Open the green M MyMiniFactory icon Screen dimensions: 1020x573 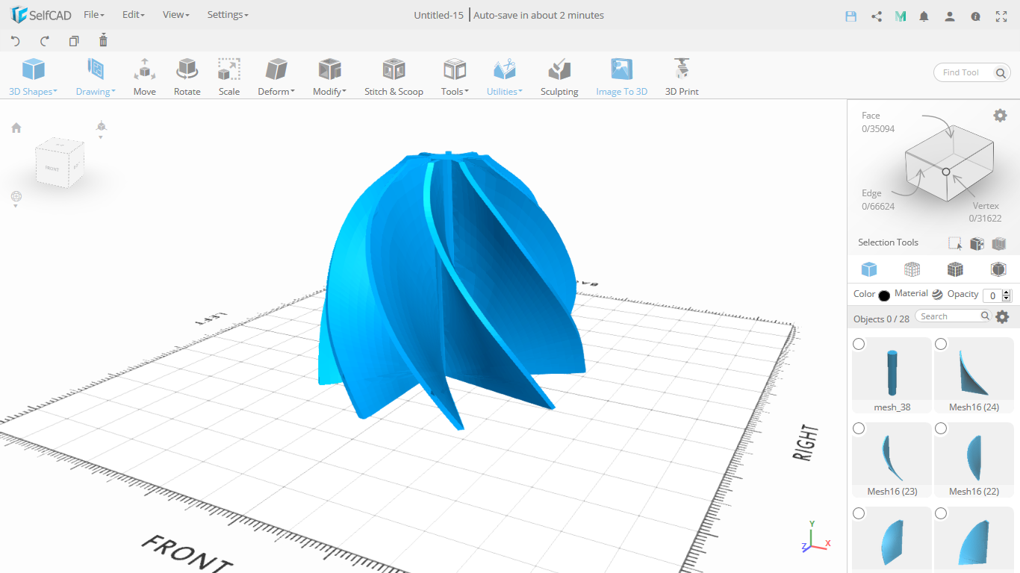coord(901,16)
